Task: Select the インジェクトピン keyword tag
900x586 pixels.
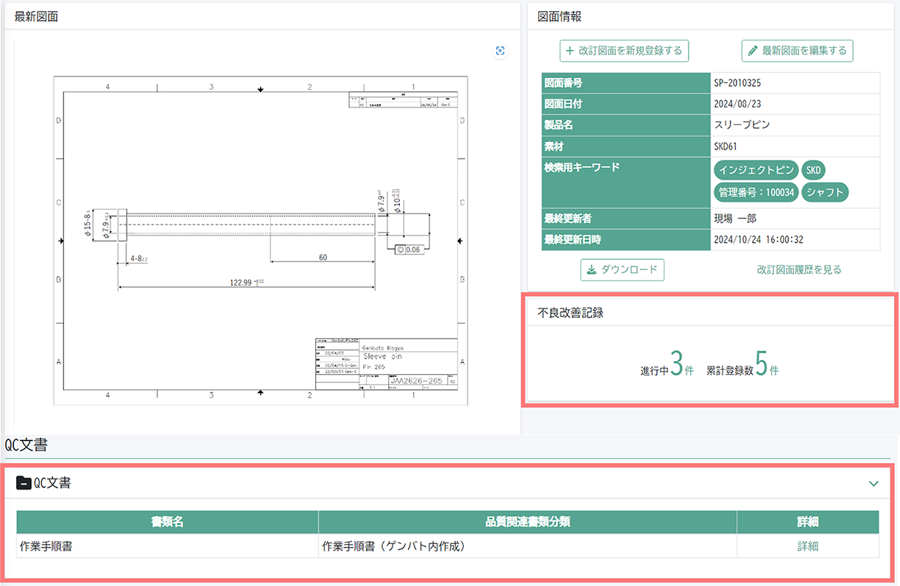Action: coord(756,169)
